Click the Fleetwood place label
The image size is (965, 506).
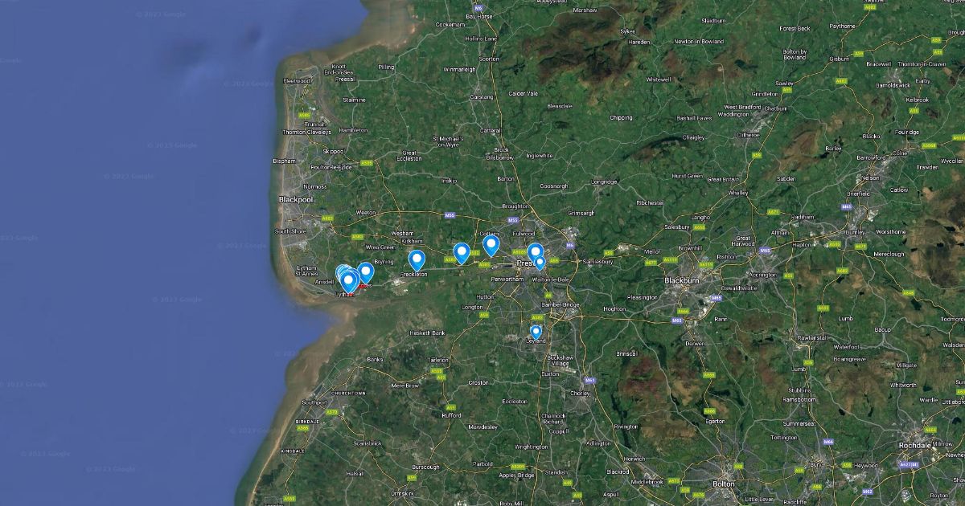click(296, 80)
